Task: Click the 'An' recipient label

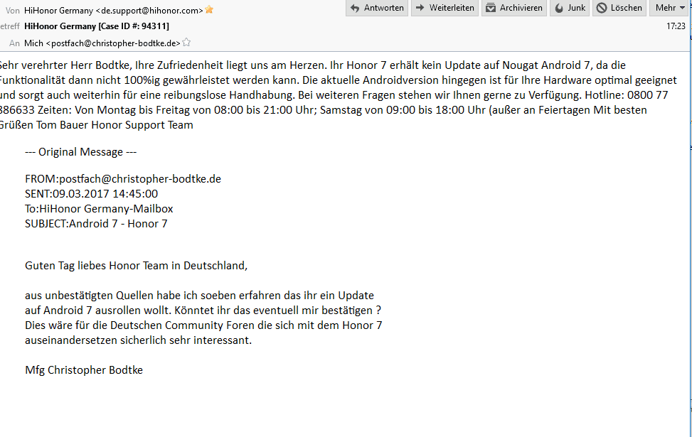Action: [14, 43]
